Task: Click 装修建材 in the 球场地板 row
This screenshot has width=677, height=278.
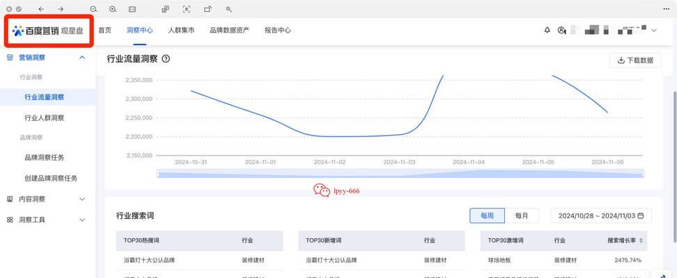Action: [565, 261]
